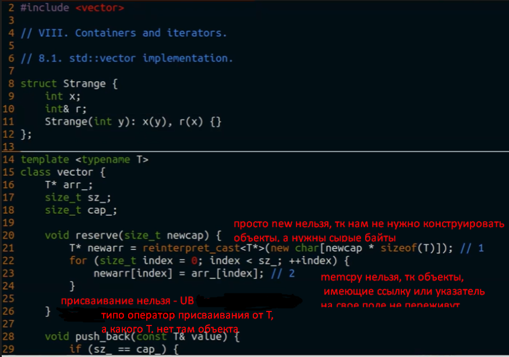509x357 pixels.
Task: Click the horizontal split divider between panes
Action: click(254, 151)
